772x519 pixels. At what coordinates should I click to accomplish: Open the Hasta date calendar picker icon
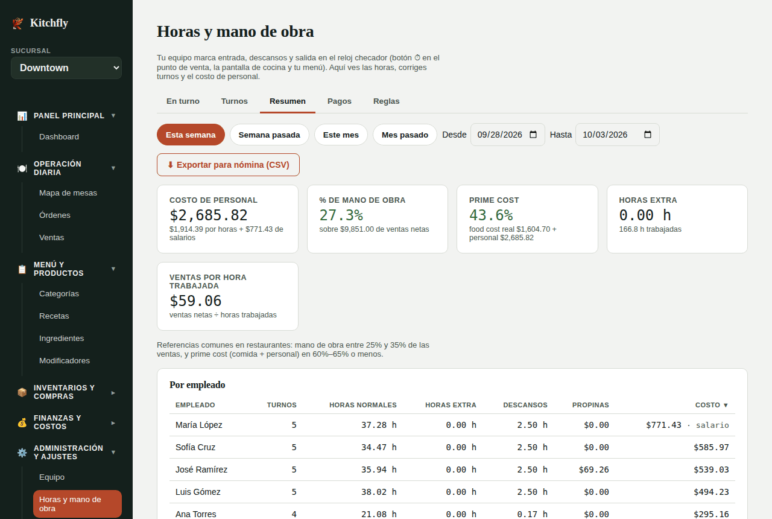point(648,135)
